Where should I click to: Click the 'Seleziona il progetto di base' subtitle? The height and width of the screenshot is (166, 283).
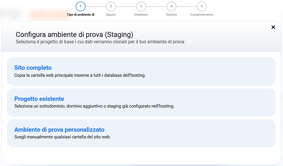pos(100,42)
